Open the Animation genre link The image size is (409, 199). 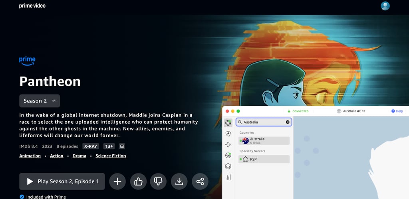30,156
